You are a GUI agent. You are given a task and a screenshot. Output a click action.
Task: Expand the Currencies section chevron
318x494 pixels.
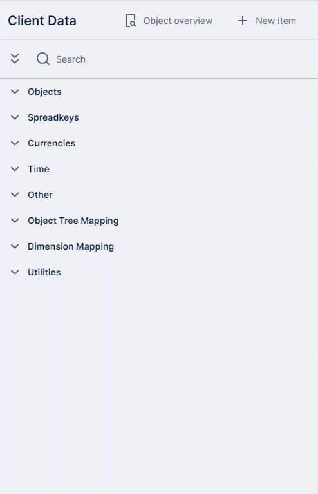click(x=15, y=143)
